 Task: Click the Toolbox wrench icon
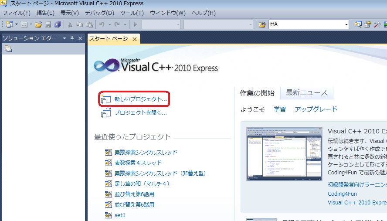[x=377, y=24]
